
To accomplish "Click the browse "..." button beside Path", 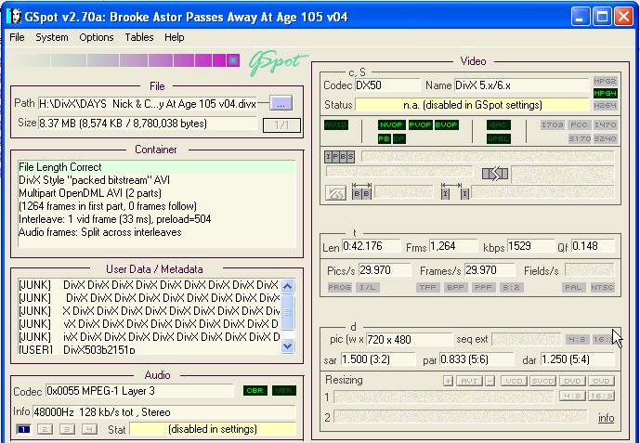I will (281, 103).
